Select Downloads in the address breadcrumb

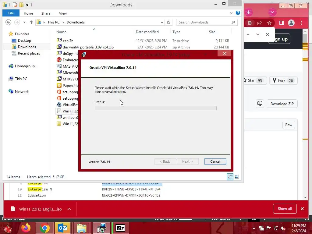76,22
